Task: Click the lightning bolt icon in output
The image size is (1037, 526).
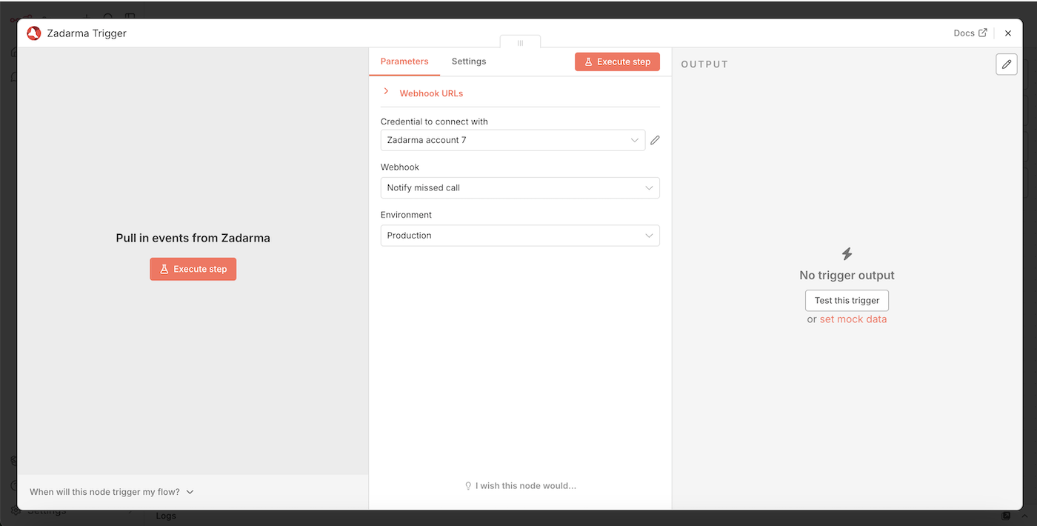Action: 847,254
